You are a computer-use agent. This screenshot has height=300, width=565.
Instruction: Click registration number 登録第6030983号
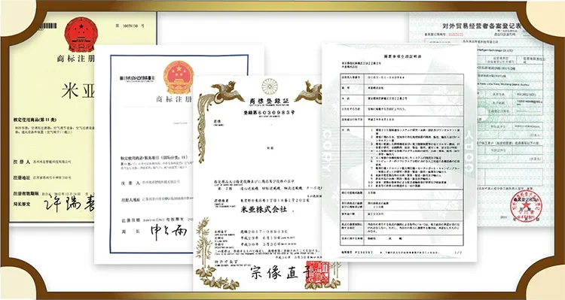(269, 113)
